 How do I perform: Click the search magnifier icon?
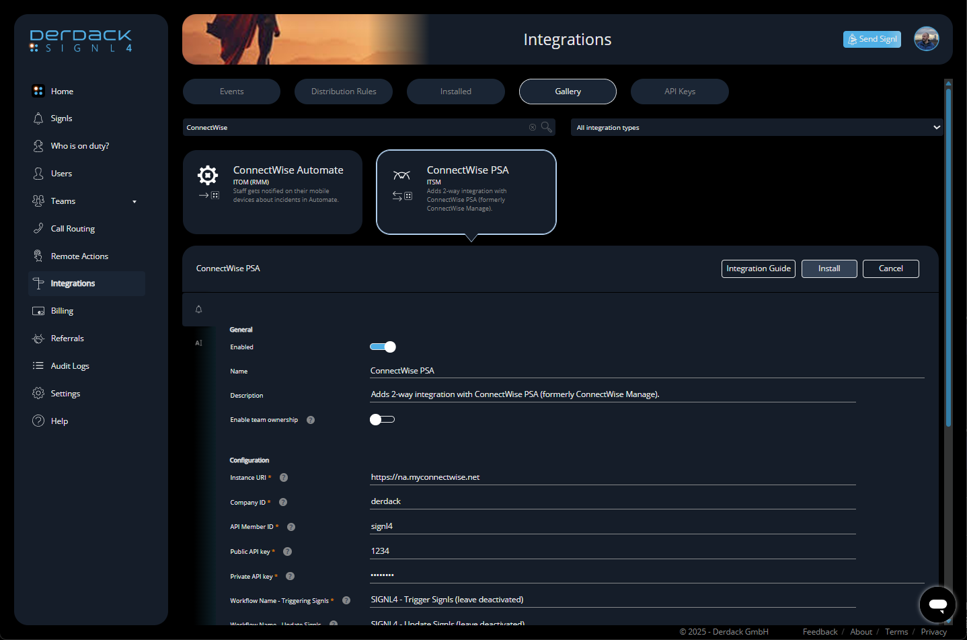[547, 127]
